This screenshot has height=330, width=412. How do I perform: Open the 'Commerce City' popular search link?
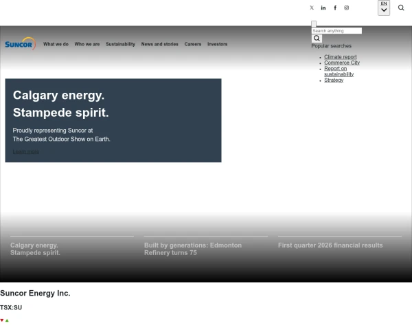tap(342, 63)
